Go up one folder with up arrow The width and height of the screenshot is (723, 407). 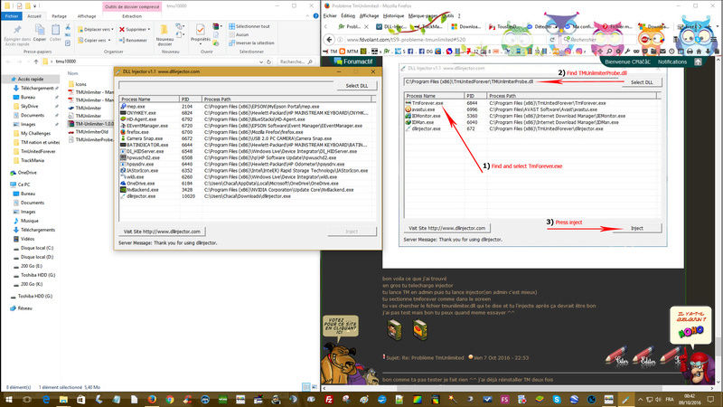[x=36, y=62]
